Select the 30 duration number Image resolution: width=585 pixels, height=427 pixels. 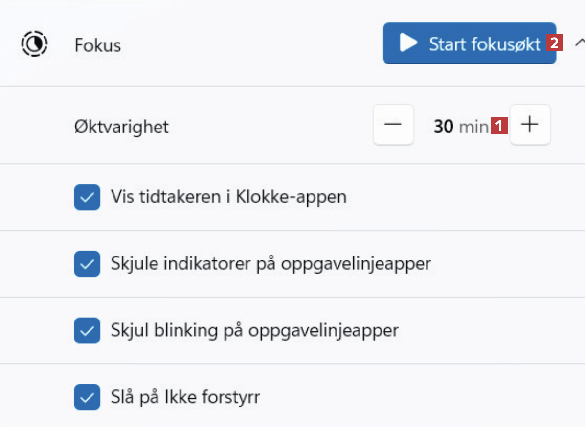(x=444, y=127)
